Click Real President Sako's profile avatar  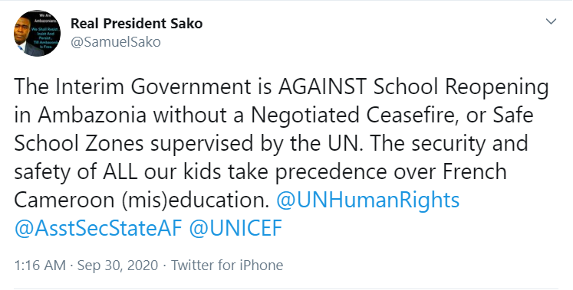click(x=38, y=33)
